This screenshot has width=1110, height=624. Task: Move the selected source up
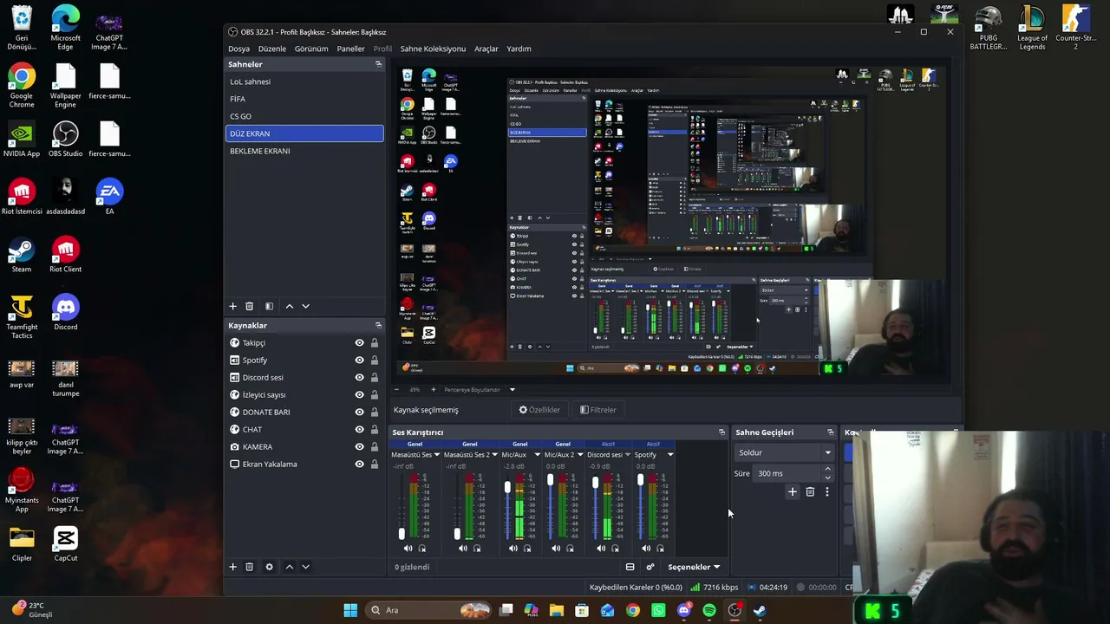tap(290, 567)
